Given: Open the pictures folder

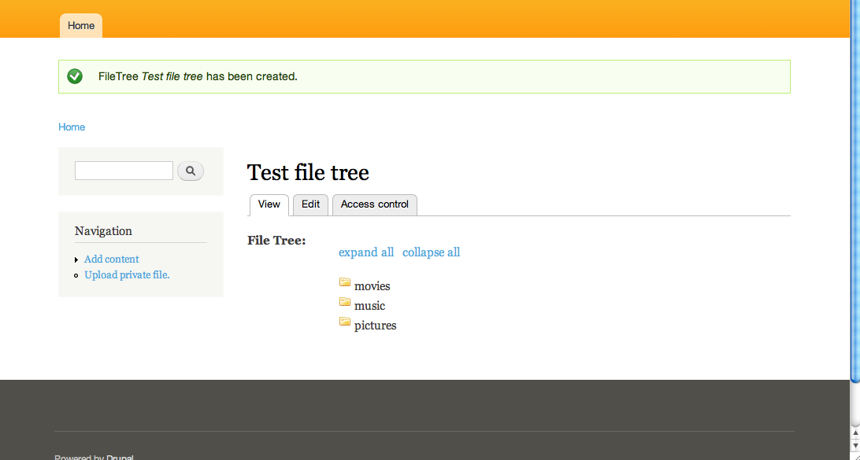Looking at the screenshot, I should point(375,326).
